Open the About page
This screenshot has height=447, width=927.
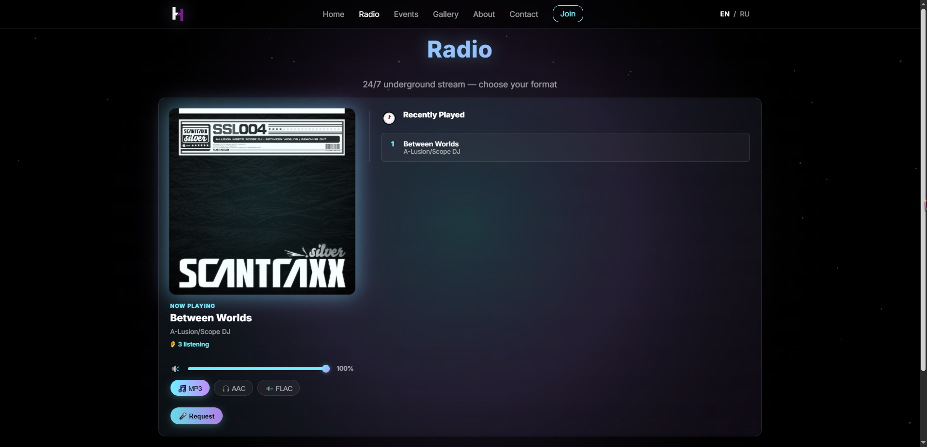click(484, 14)
